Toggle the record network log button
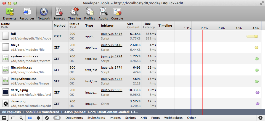The image size is (265, 121). click(38, 118)
